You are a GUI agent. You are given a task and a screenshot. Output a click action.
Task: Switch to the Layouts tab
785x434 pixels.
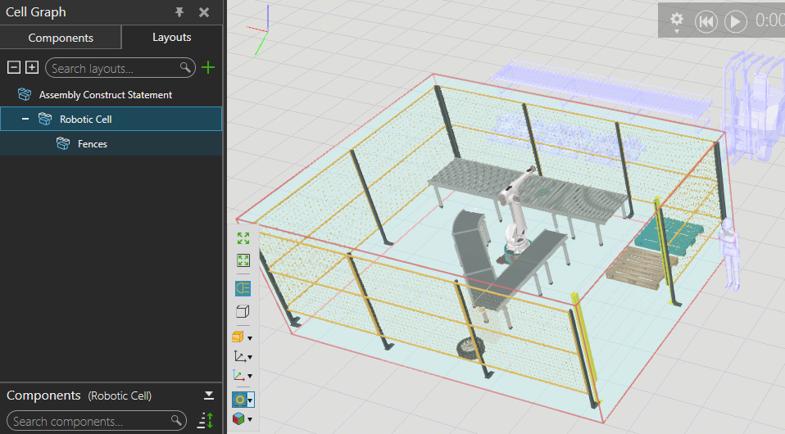tap(172, 37)
